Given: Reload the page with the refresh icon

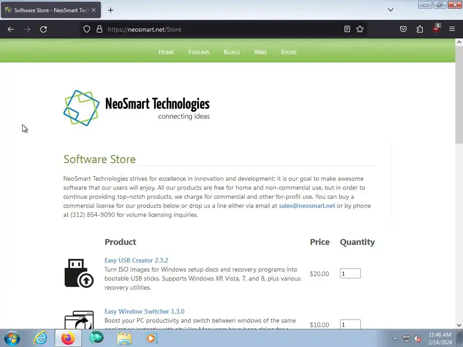Looking at the screenshot, I should click(43, 29).
